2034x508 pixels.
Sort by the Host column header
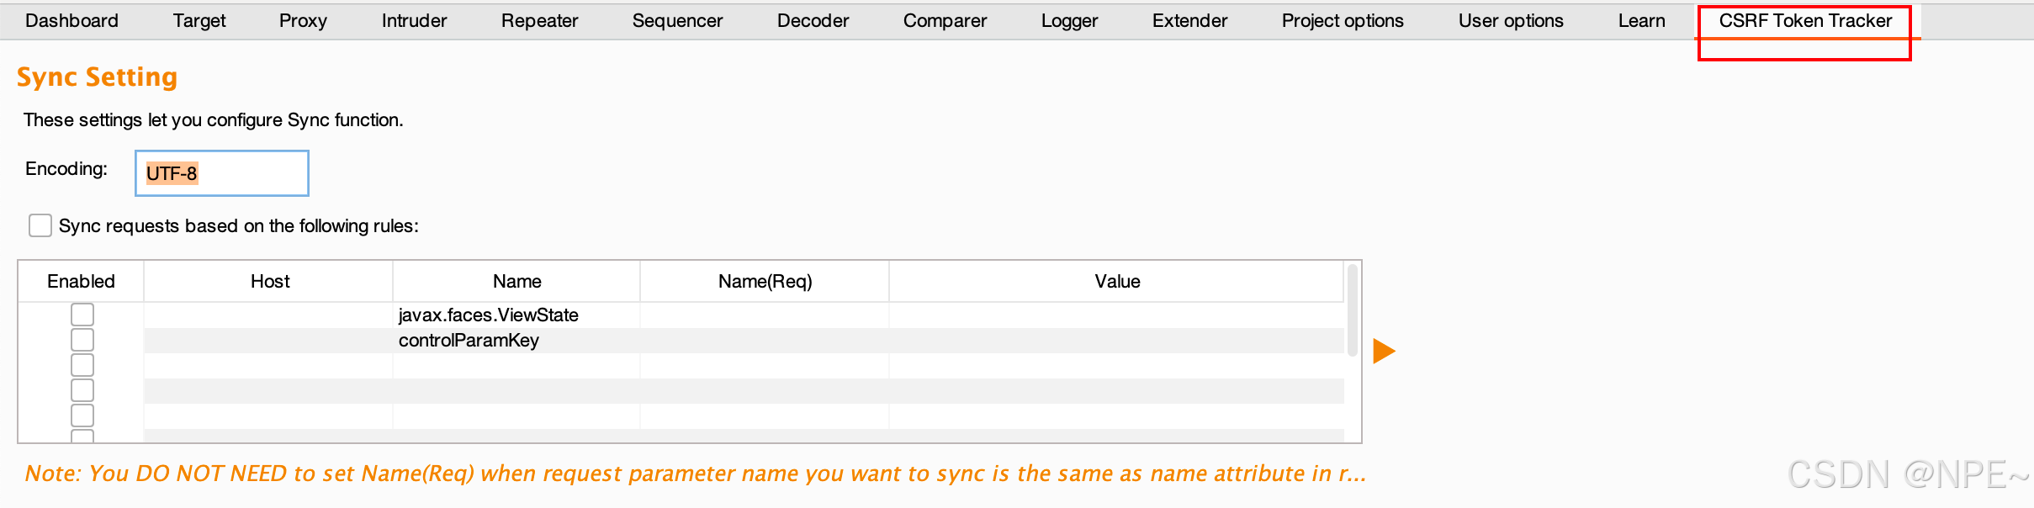point(269,281)
